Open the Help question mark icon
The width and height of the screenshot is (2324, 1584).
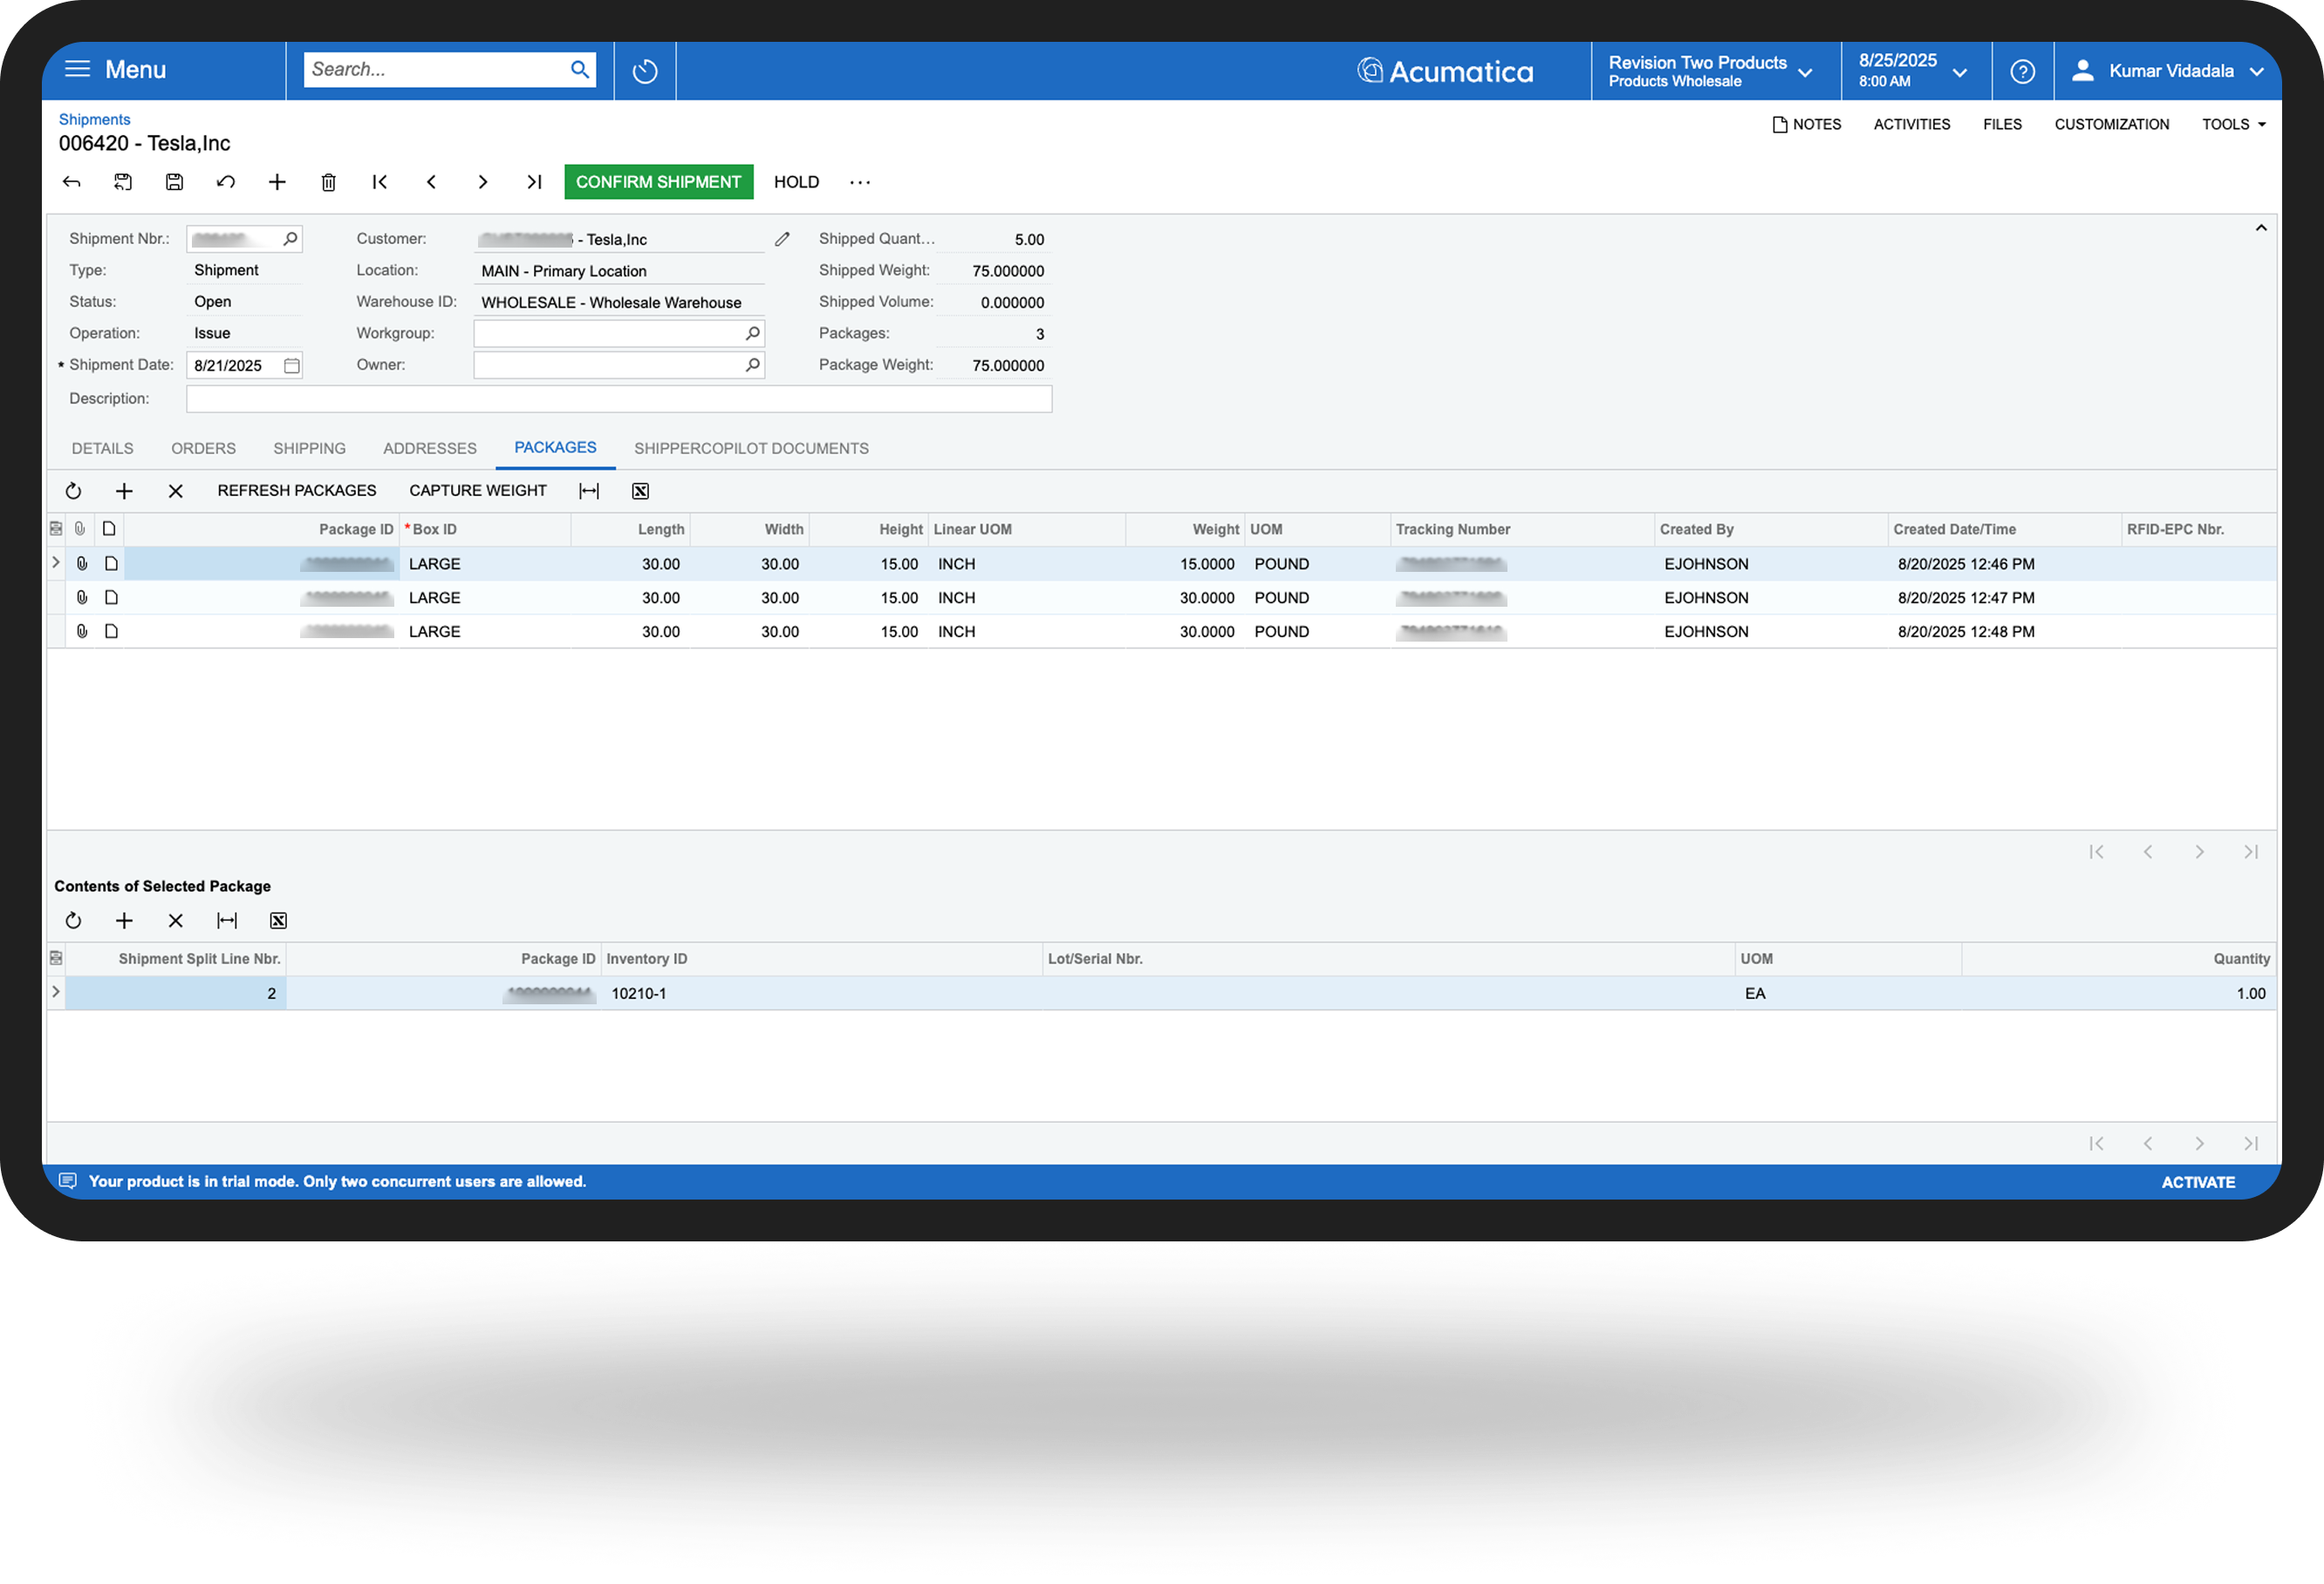pos(2022,71)
